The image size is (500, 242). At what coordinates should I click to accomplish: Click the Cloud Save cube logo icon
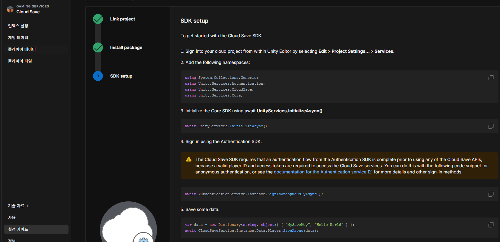coord(10,9)
